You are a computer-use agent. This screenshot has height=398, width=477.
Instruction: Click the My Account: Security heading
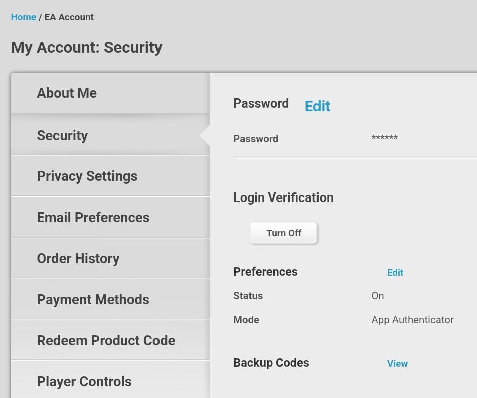[x=86, y=48]
